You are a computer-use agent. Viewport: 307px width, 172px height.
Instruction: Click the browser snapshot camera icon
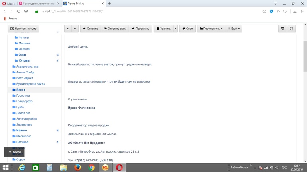click(264, 11)
